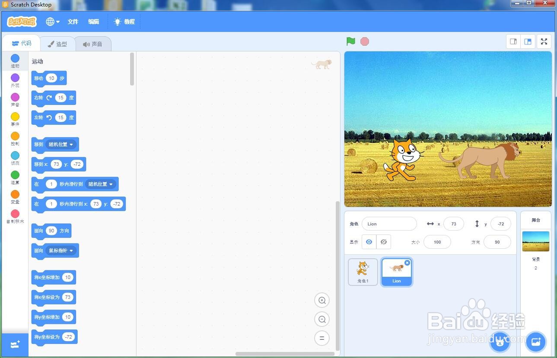Open 面向 鼠标指针 dropdown
557x358 pixels.
pos(61,250)
